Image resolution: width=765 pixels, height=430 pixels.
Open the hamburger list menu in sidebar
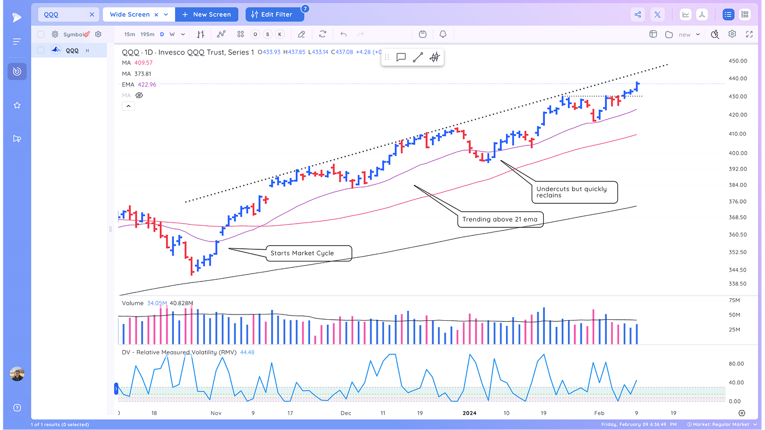pos(17,41)
